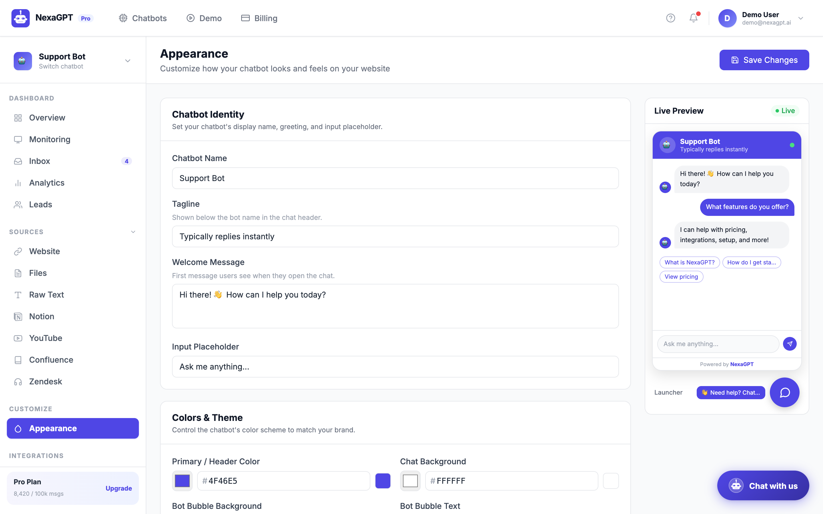
Task: Go to Overview in the sidebar
Action: pos(73,118)
